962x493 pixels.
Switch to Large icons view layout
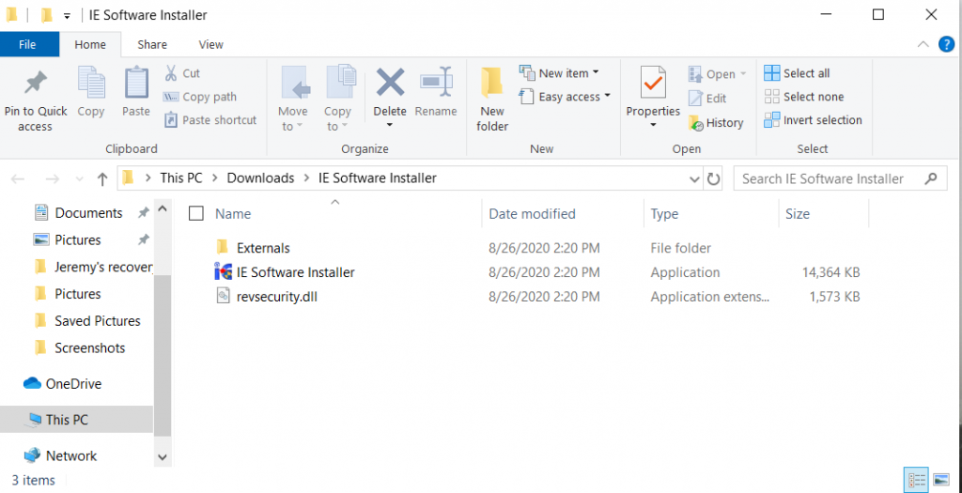tap(941, 480)
